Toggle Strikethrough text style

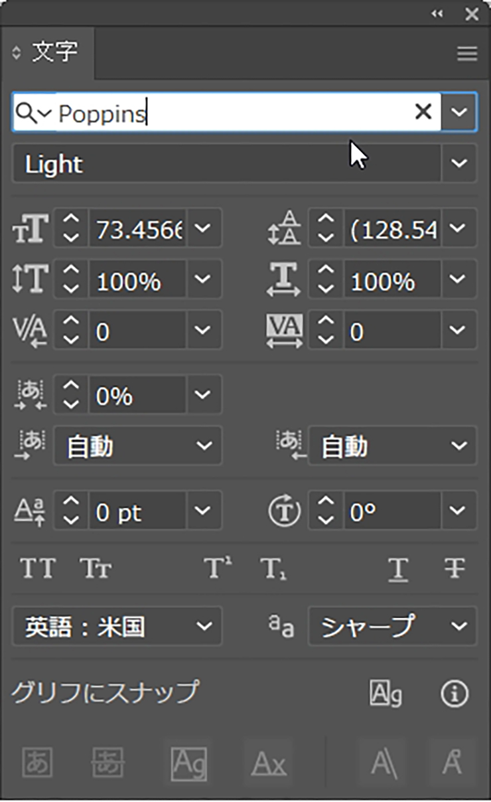(x=455, y=569)
